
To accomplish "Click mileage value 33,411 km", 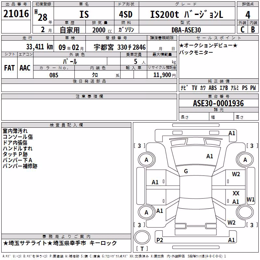I will coord(40,47).
